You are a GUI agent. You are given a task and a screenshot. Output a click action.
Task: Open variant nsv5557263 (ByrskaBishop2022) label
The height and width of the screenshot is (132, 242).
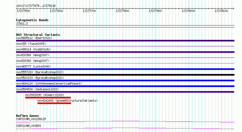(x=40, y=72)
